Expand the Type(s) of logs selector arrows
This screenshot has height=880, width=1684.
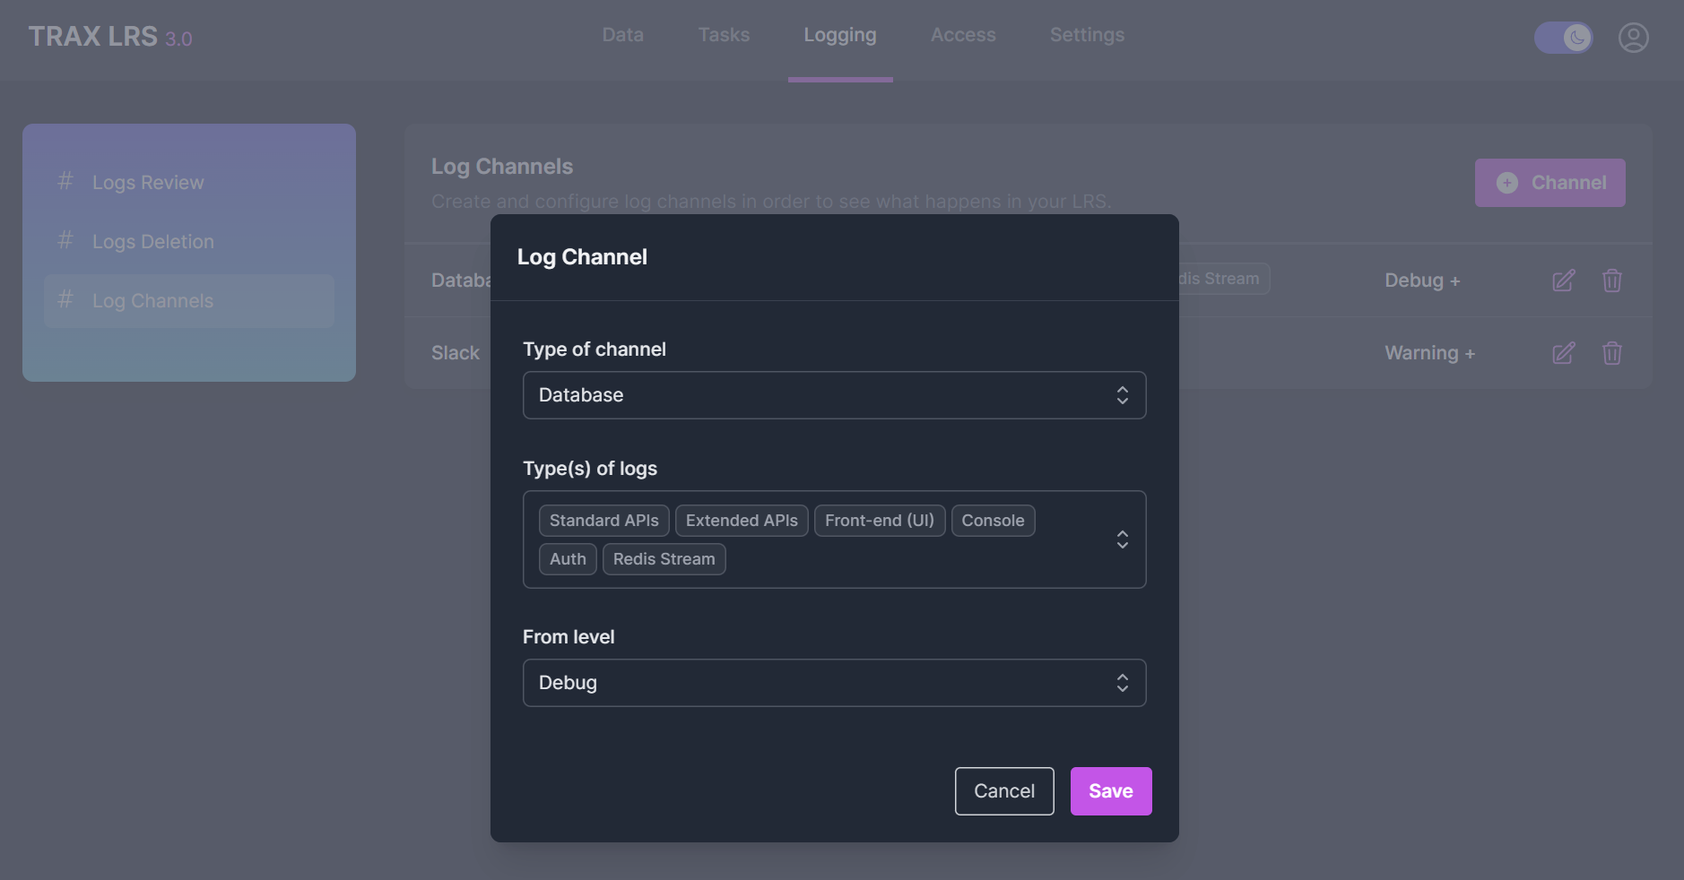tap(1122, 539)
